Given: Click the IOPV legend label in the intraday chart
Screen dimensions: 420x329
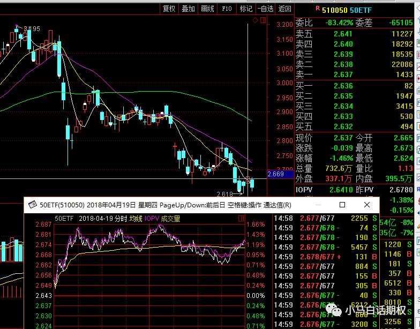Looking at the screenshot, I should click(152, 219).
